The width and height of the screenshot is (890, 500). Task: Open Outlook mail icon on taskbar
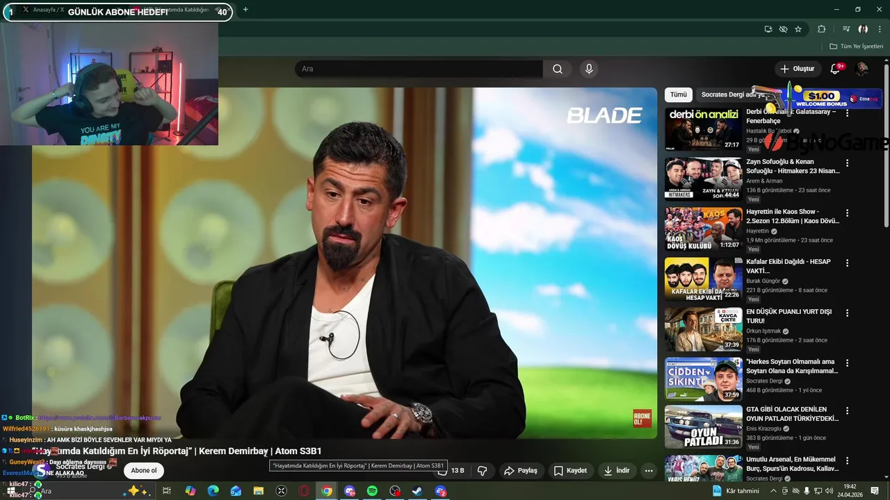236,491
